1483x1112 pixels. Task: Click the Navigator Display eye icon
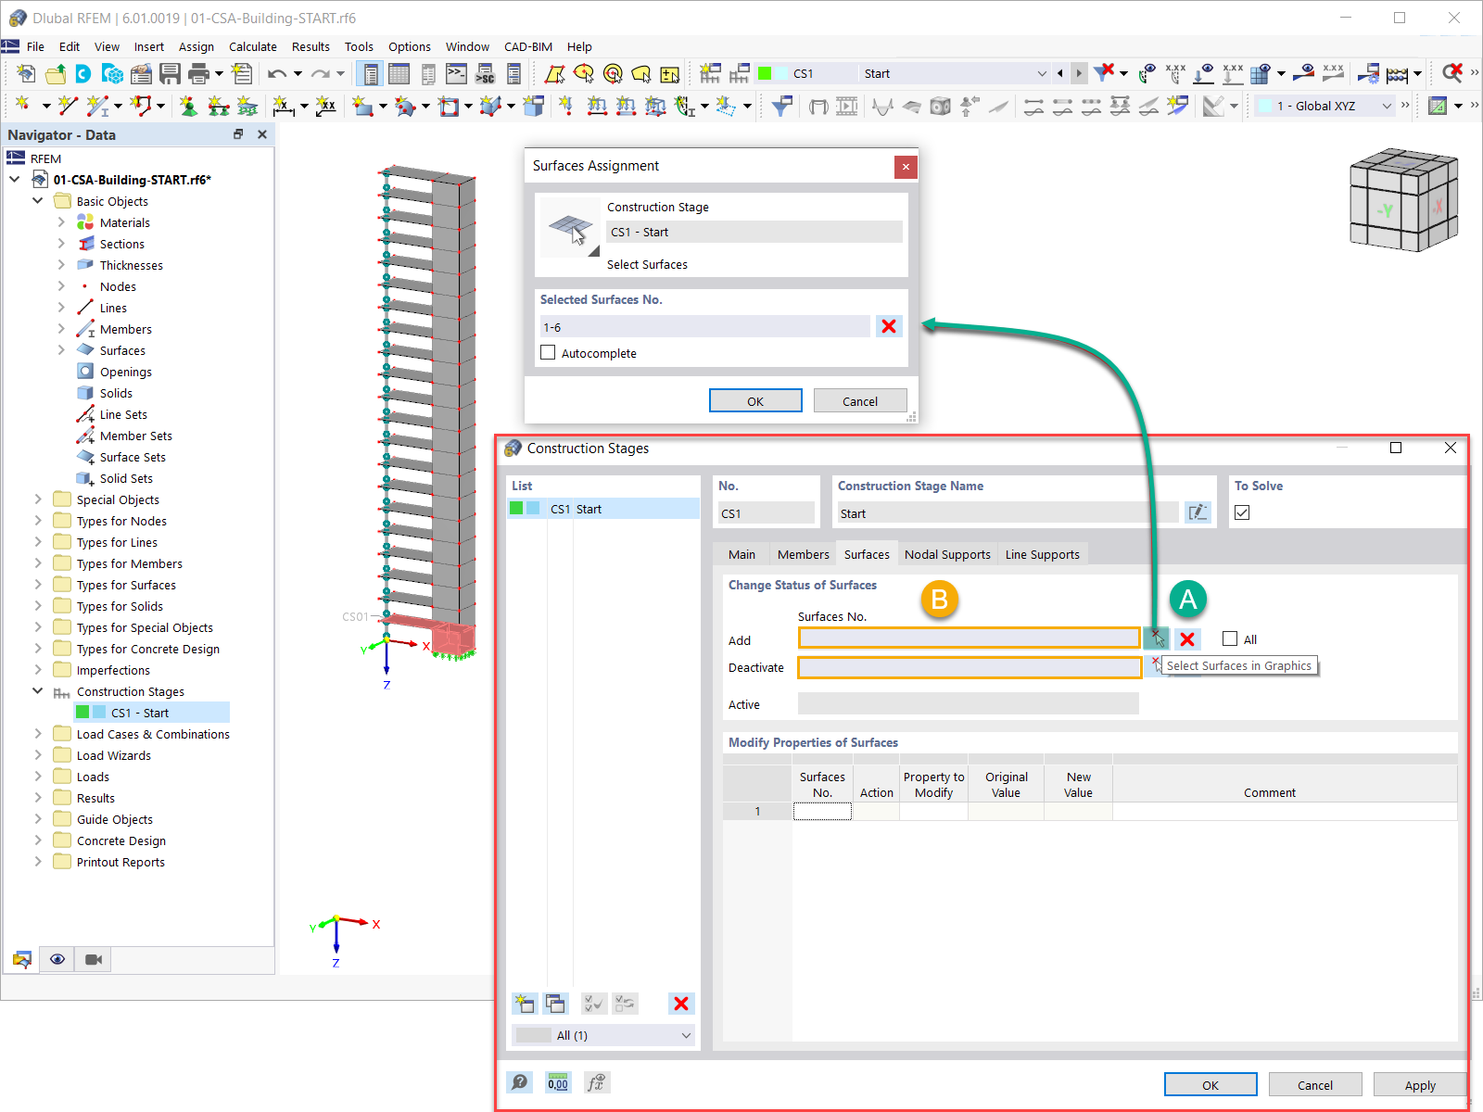[57, 959]
